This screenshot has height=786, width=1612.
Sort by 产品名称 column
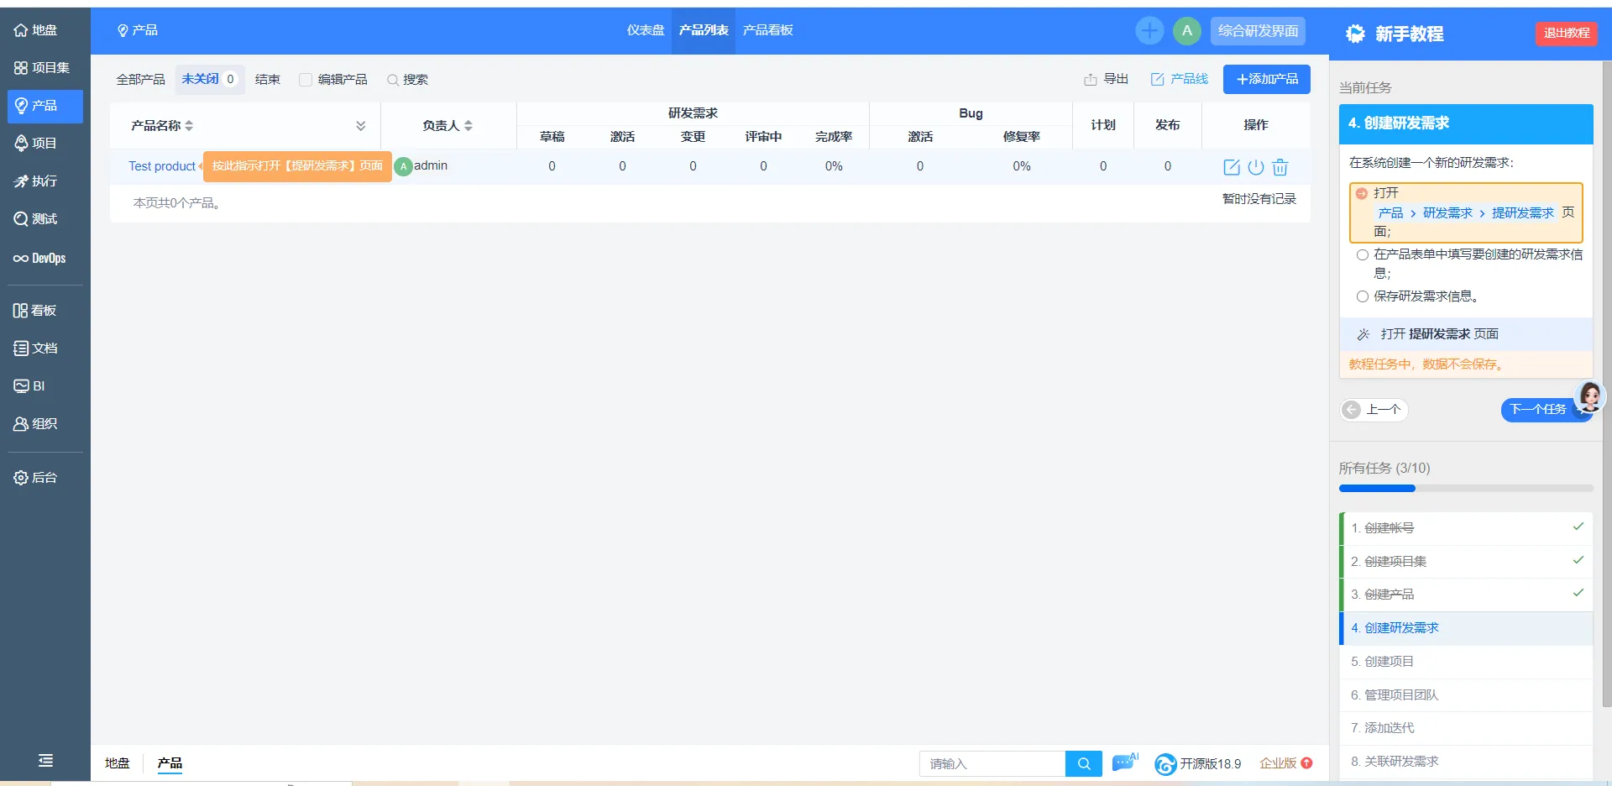click(162, 126)
